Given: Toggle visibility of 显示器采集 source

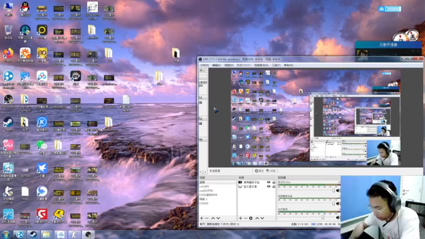Looking at the screenshot, I should pyautogui.click(x=269, y=186).
